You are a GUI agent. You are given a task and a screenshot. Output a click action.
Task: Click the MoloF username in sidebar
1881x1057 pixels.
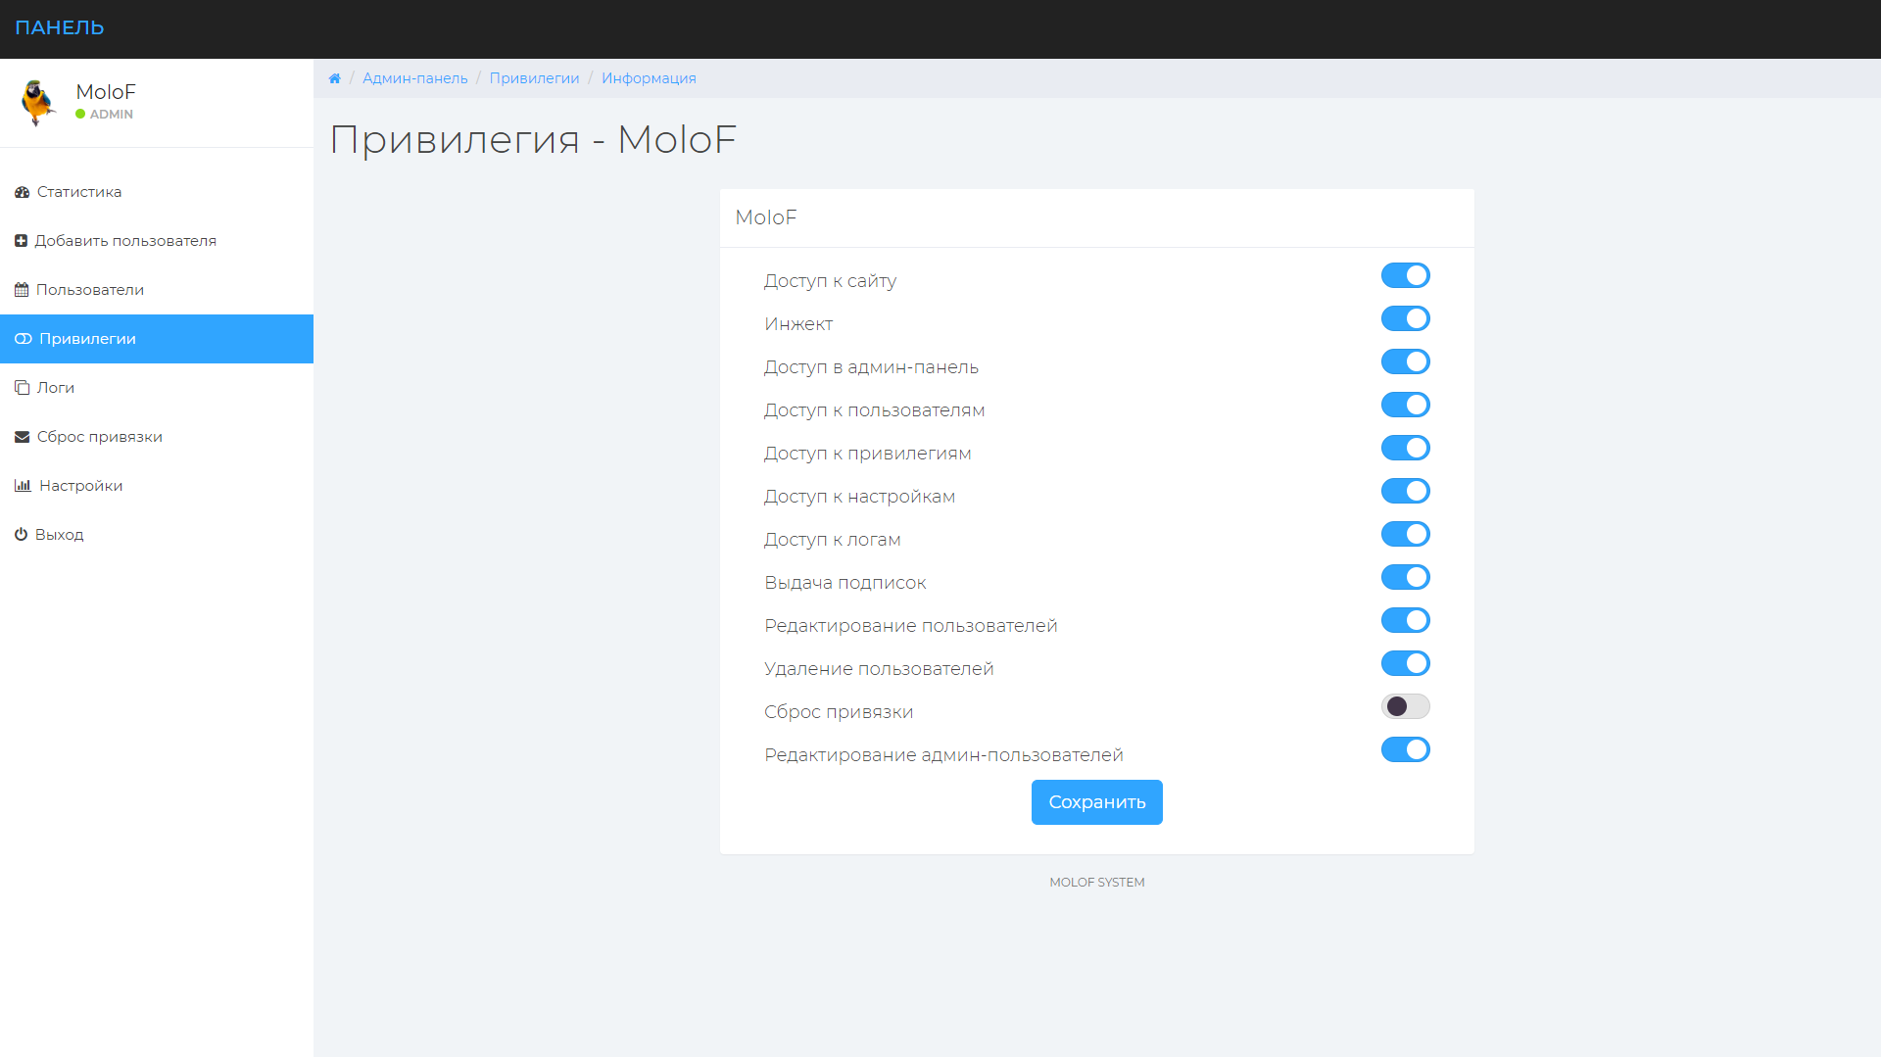[106, 92]
